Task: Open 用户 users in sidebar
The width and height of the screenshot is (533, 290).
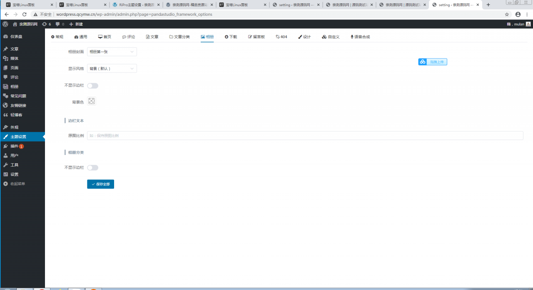Action: (x=22, y=155)
